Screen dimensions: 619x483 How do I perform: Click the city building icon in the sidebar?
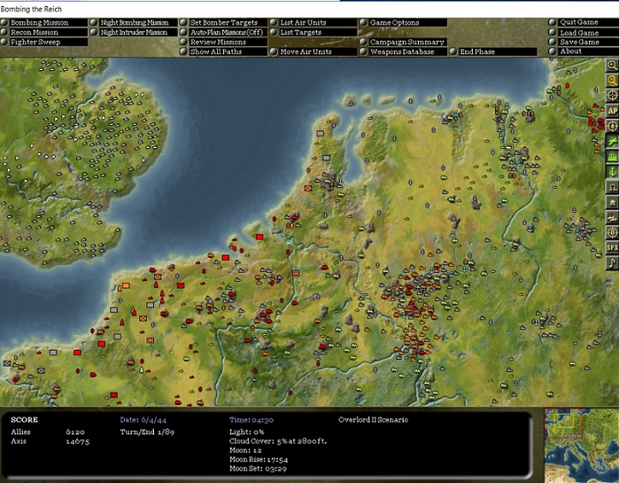coord(612,202)
